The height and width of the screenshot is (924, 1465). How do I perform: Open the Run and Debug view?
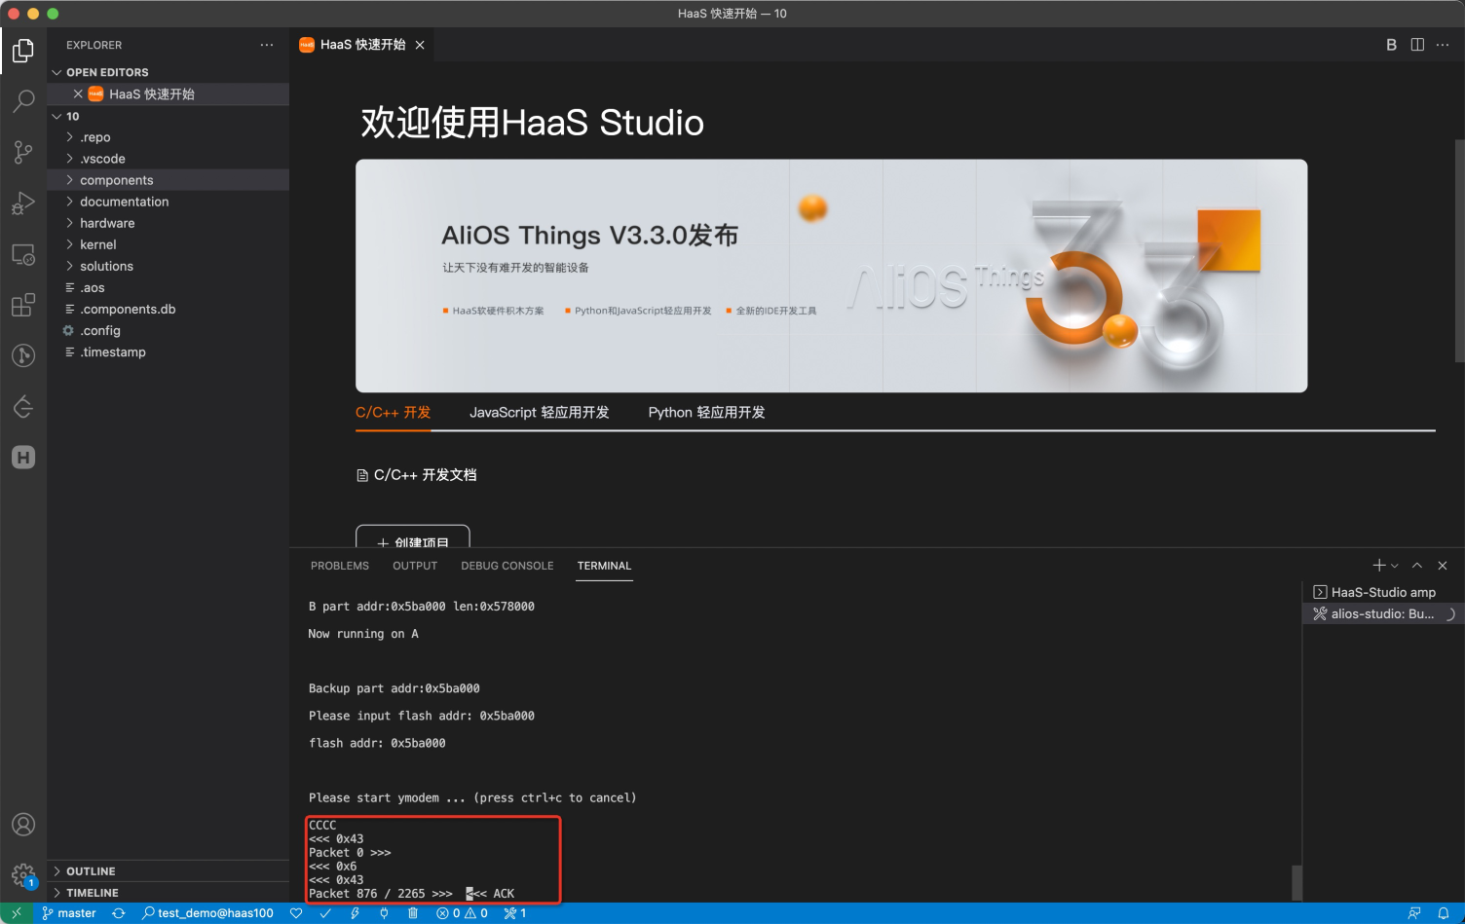tap(23, 203)
